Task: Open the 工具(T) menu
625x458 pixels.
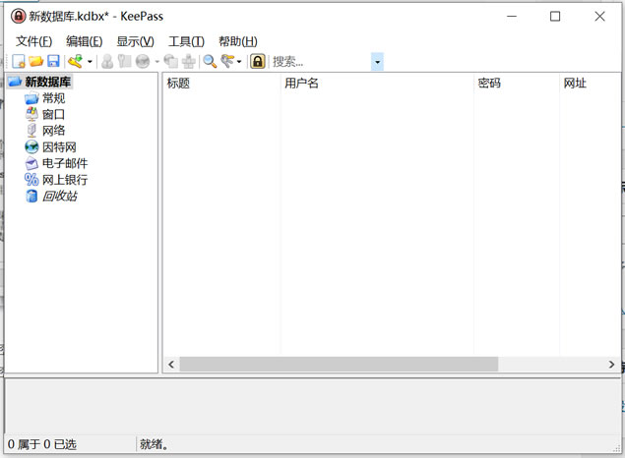Action: point(186,41)
